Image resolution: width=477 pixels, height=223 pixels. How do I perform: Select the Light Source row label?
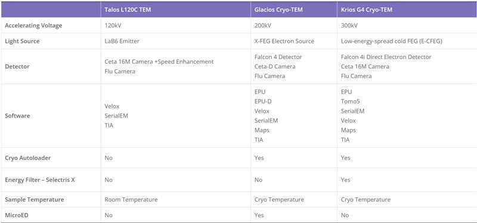coord(22,41)
